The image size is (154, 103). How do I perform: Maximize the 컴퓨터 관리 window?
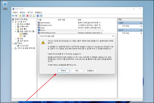(x=134, y=9)
